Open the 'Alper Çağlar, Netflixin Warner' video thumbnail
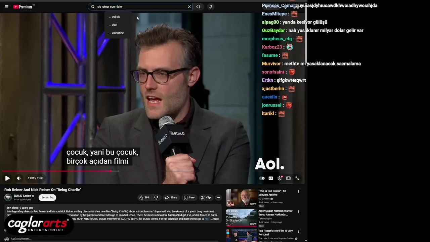 [241, 217]
